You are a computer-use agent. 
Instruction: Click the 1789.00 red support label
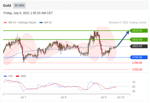(137, 63)
